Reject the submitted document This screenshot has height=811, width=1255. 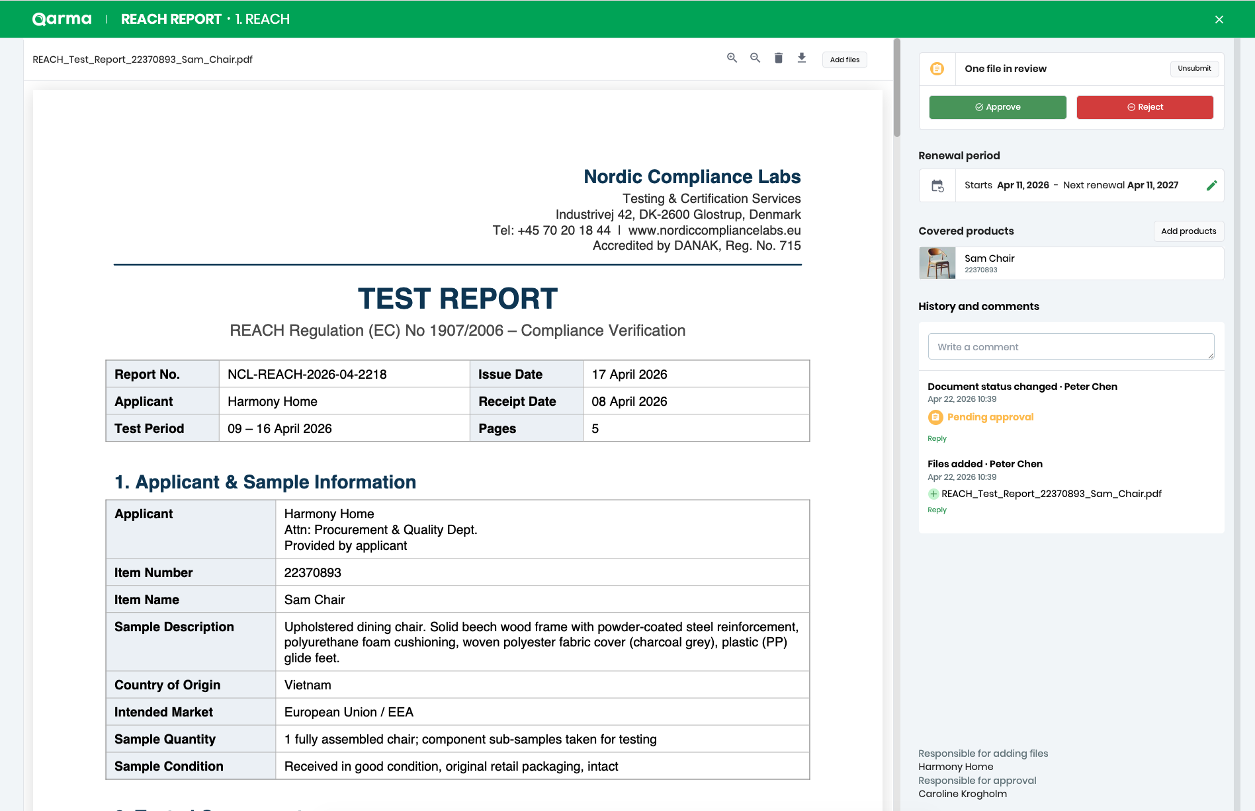pyautogui.click(x=1145, y=107)
